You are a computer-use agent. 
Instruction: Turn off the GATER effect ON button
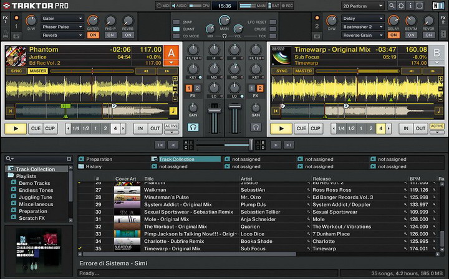(93, 35)
